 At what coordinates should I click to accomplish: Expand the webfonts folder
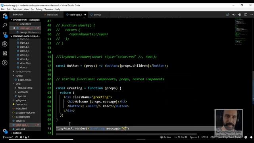25,92
